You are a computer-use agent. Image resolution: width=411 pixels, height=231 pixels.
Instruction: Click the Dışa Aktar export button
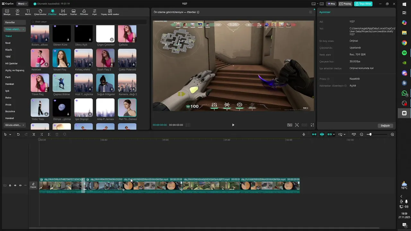click(363, 4)
